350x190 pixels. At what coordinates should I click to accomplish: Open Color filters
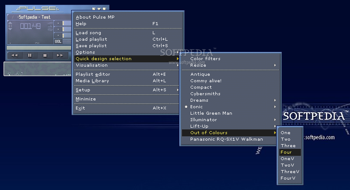point(230,58)
